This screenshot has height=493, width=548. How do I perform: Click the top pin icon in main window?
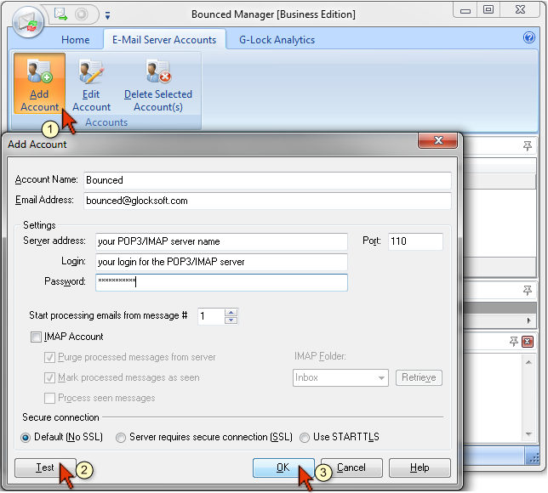point(528,145)
